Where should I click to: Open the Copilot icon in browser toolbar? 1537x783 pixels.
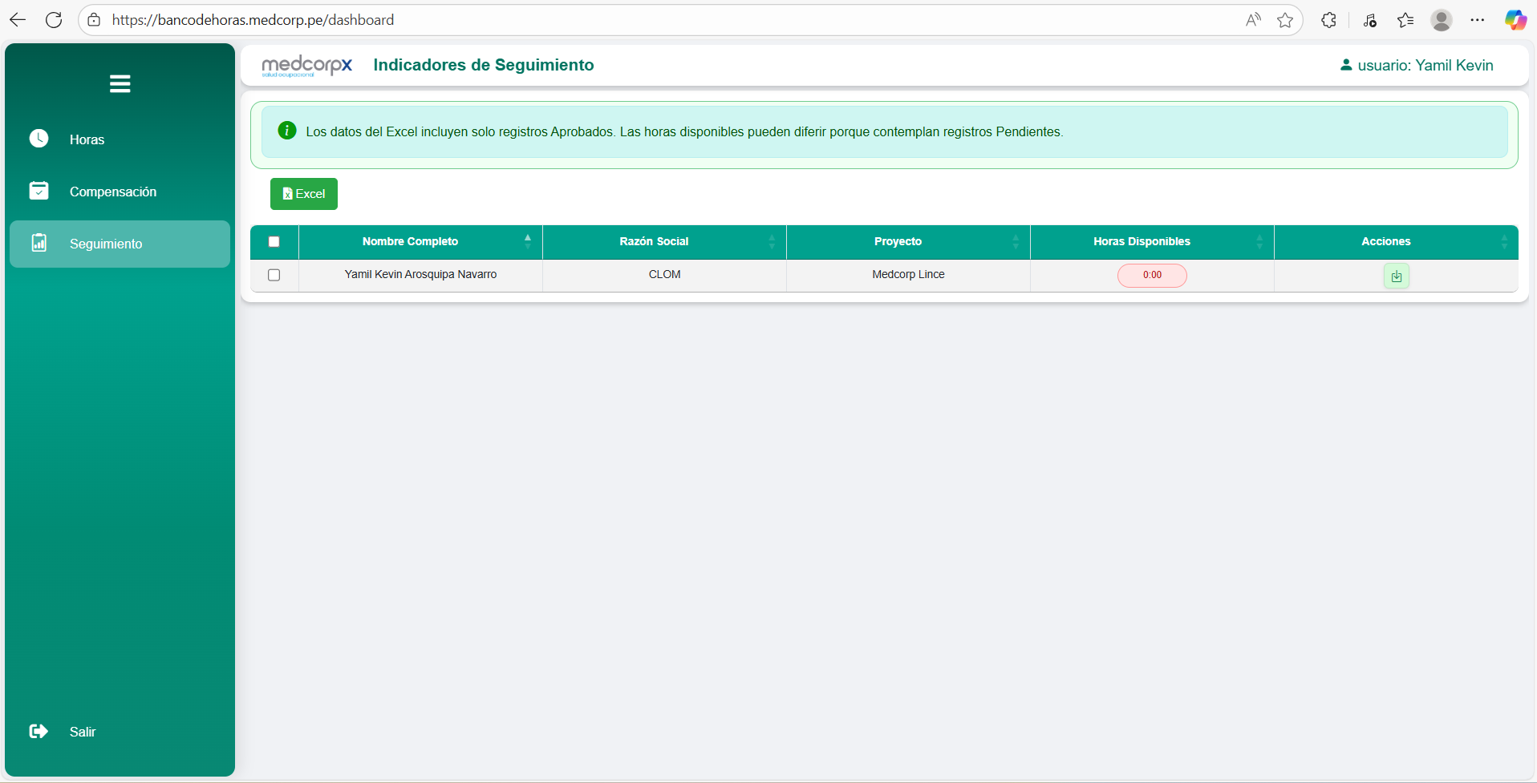1515,20
